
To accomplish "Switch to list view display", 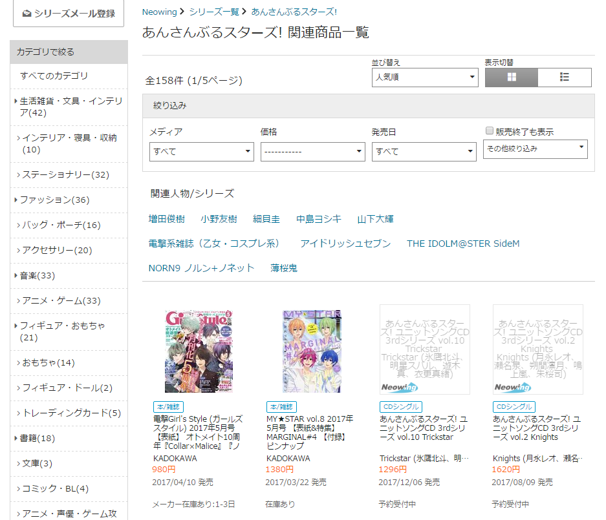I will point(564,78).
